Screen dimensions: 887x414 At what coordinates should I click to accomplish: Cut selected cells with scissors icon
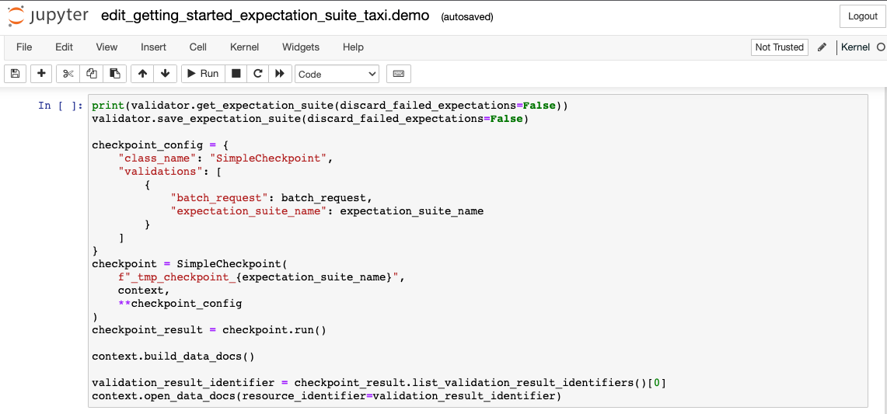[x=68, y=74]
